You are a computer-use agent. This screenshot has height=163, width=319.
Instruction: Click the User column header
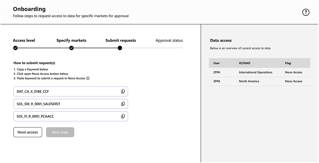[216, 63]
